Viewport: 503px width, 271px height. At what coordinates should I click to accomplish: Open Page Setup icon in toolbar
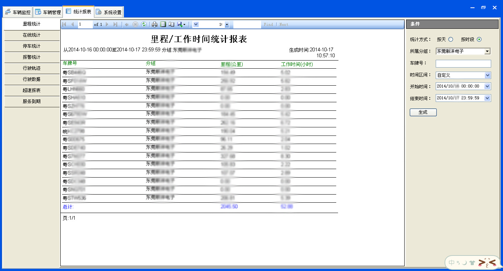171,24
